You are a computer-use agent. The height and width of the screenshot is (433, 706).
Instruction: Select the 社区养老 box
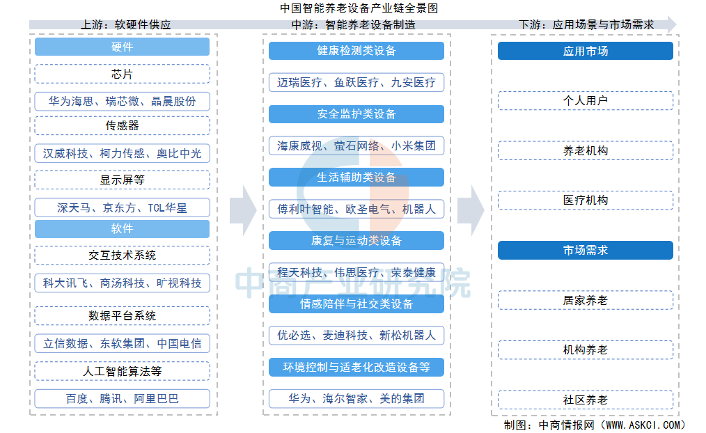585,400
